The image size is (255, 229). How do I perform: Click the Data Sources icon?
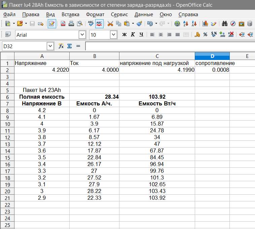[x=250, y=24]
